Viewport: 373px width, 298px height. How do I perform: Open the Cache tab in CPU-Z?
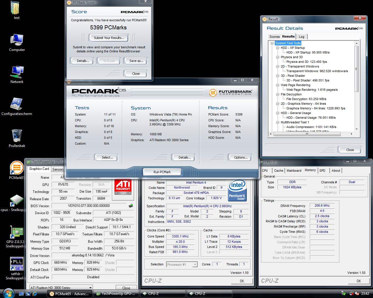click(279, 171)
